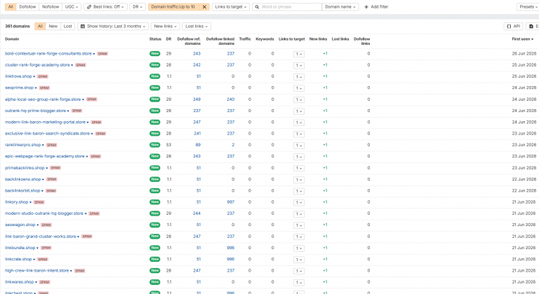Open the Domain name scope dropdown
Image resolution: width=539 pixels, height=294 pixels.
click(340, 7)
